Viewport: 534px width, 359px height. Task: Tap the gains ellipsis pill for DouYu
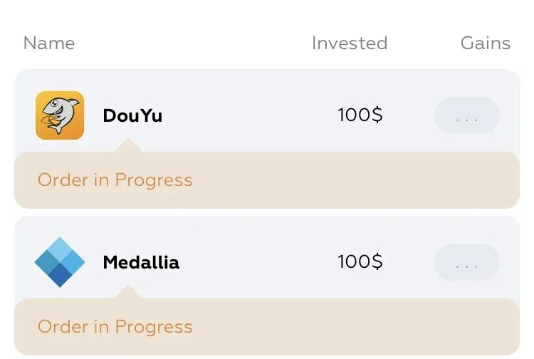467,115
